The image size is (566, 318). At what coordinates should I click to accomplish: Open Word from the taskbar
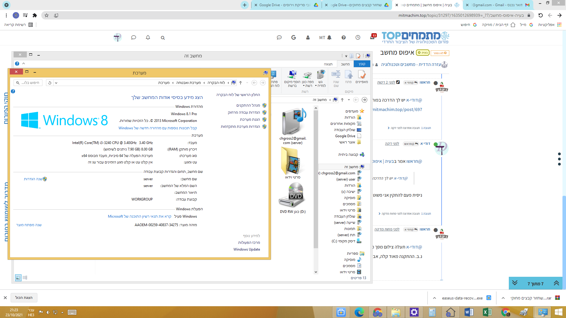469,312
